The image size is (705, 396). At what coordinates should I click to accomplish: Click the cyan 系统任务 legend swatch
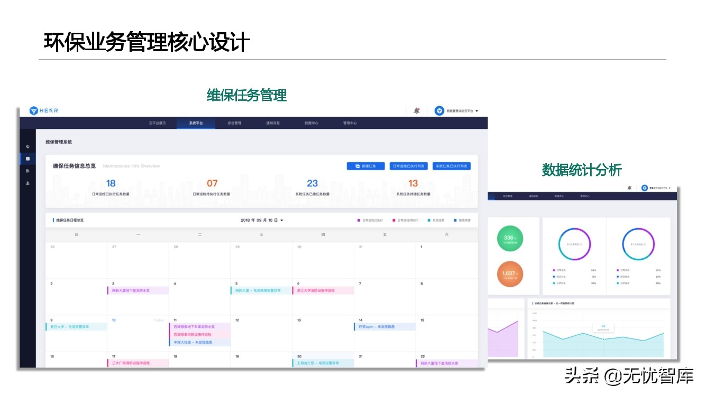pyautogui.click(x=429, y=220)
